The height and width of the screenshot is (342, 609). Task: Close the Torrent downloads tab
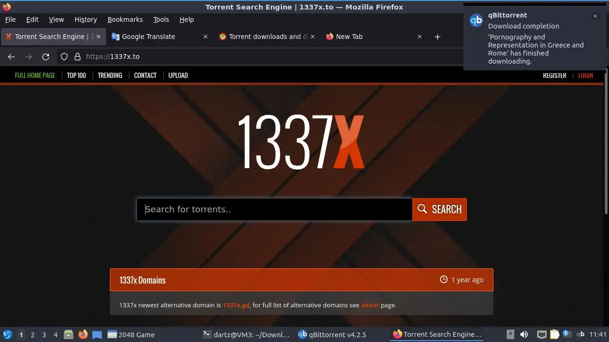pos(313,37)
